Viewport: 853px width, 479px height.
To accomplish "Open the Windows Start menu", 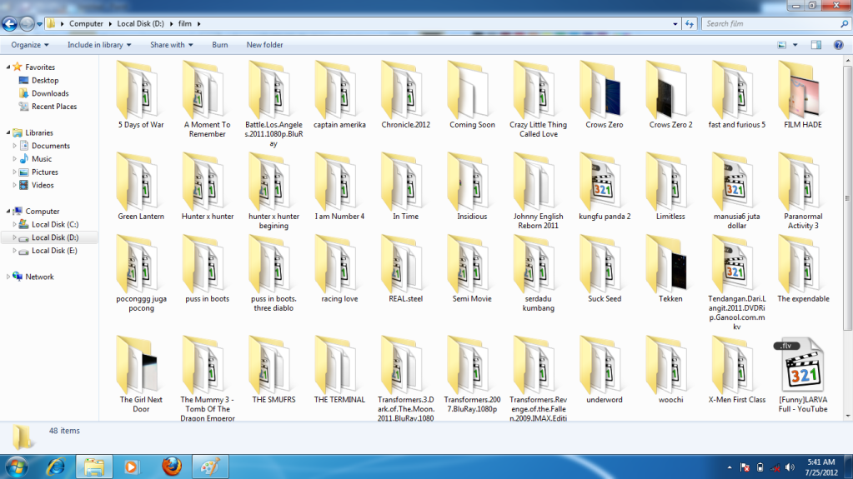I will pyautogui.click(x=17, y=467).
